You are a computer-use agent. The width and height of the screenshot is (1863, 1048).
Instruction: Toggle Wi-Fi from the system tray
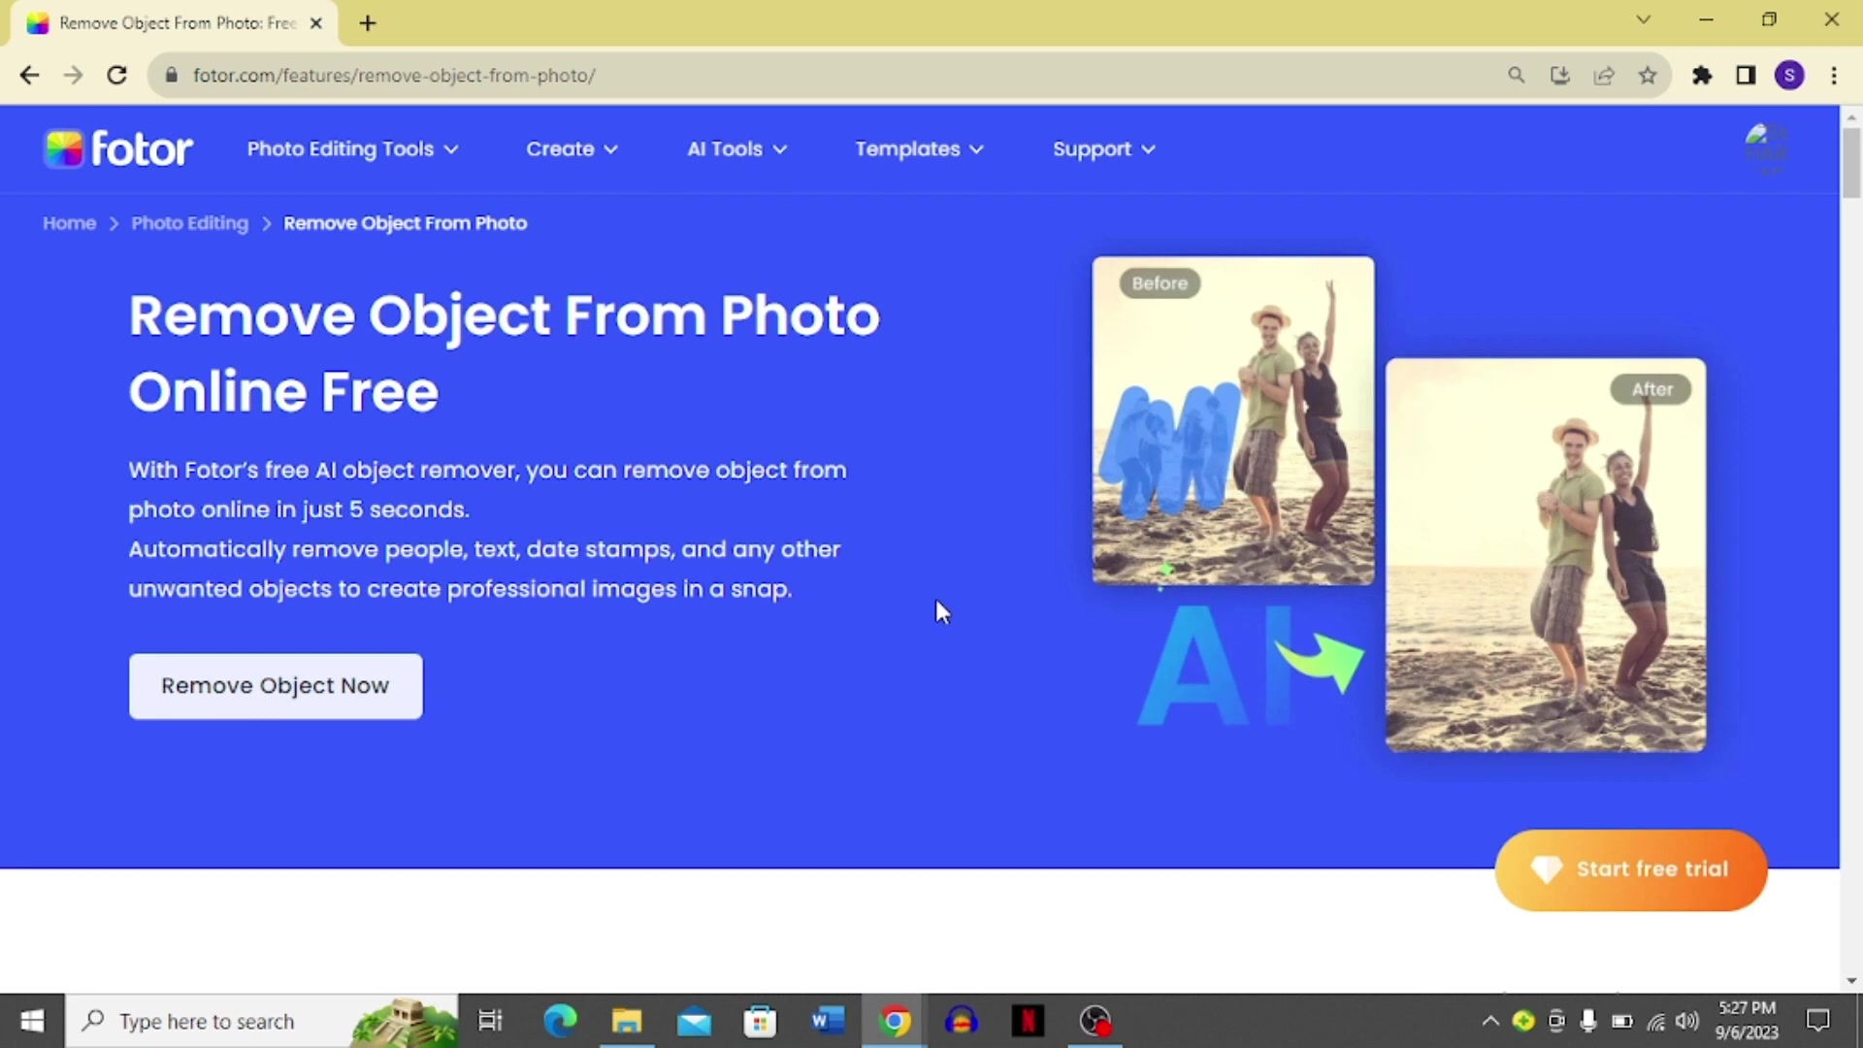point(1654,1021)
